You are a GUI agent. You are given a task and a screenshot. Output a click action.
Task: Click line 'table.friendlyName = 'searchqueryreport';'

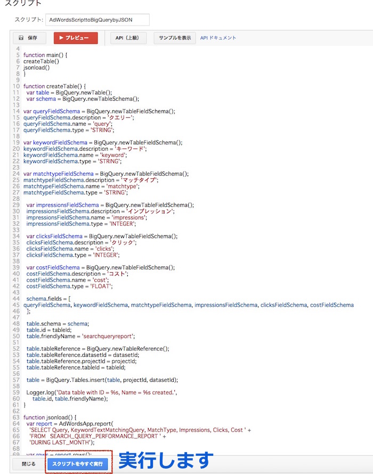point(80,337)
